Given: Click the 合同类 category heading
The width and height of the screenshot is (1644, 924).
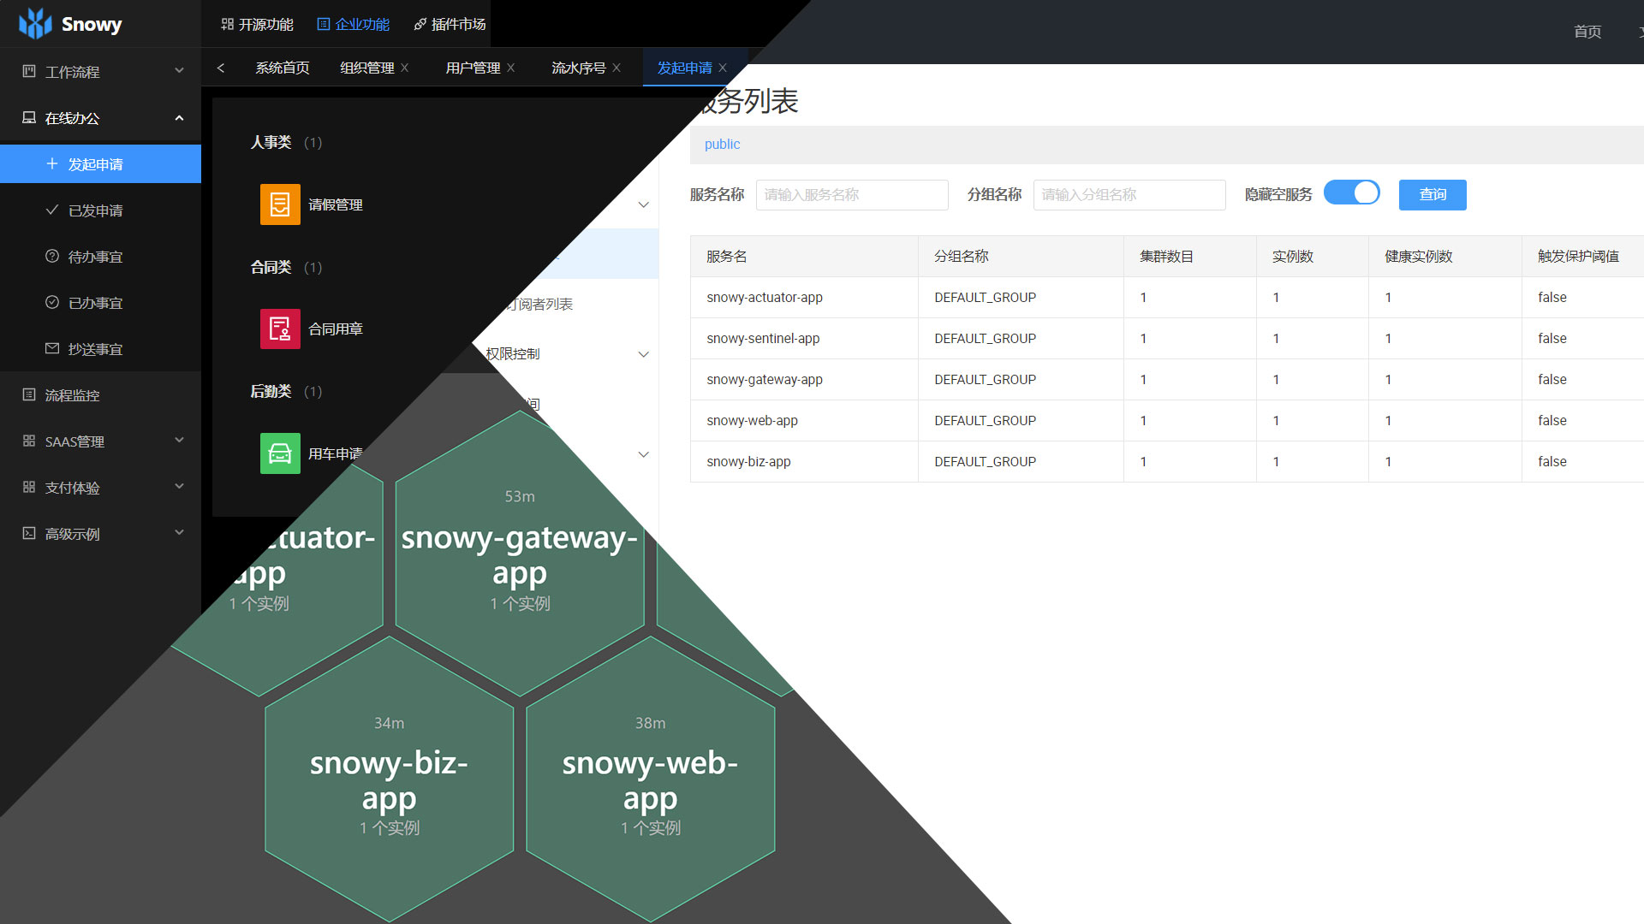Looking at the screenshot, I should [271, 267].
